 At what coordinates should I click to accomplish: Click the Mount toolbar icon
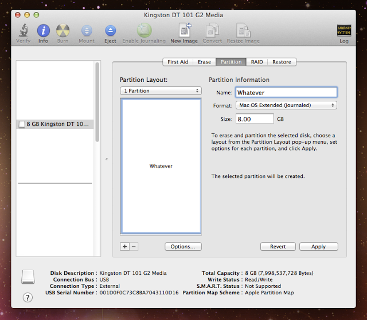tap(87, 30)
